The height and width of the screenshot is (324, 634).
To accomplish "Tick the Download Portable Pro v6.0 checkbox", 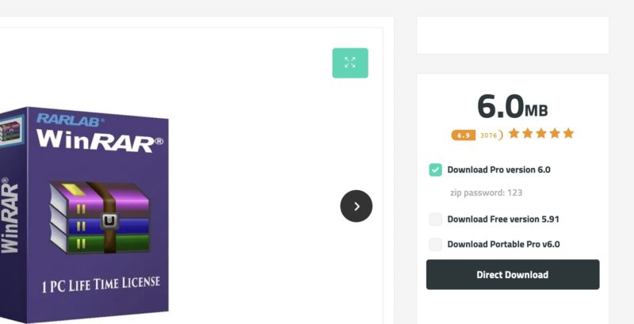I will 435,244.
